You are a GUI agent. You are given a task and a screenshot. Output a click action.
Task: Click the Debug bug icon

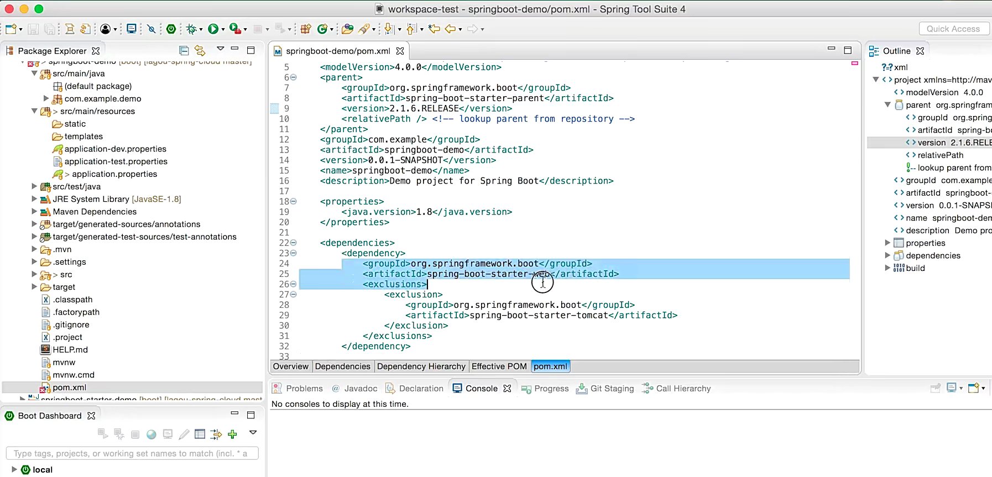[x=192, y=29]
